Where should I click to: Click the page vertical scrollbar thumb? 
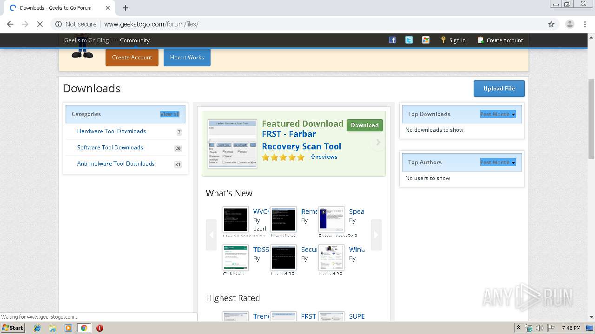(591, 119)
